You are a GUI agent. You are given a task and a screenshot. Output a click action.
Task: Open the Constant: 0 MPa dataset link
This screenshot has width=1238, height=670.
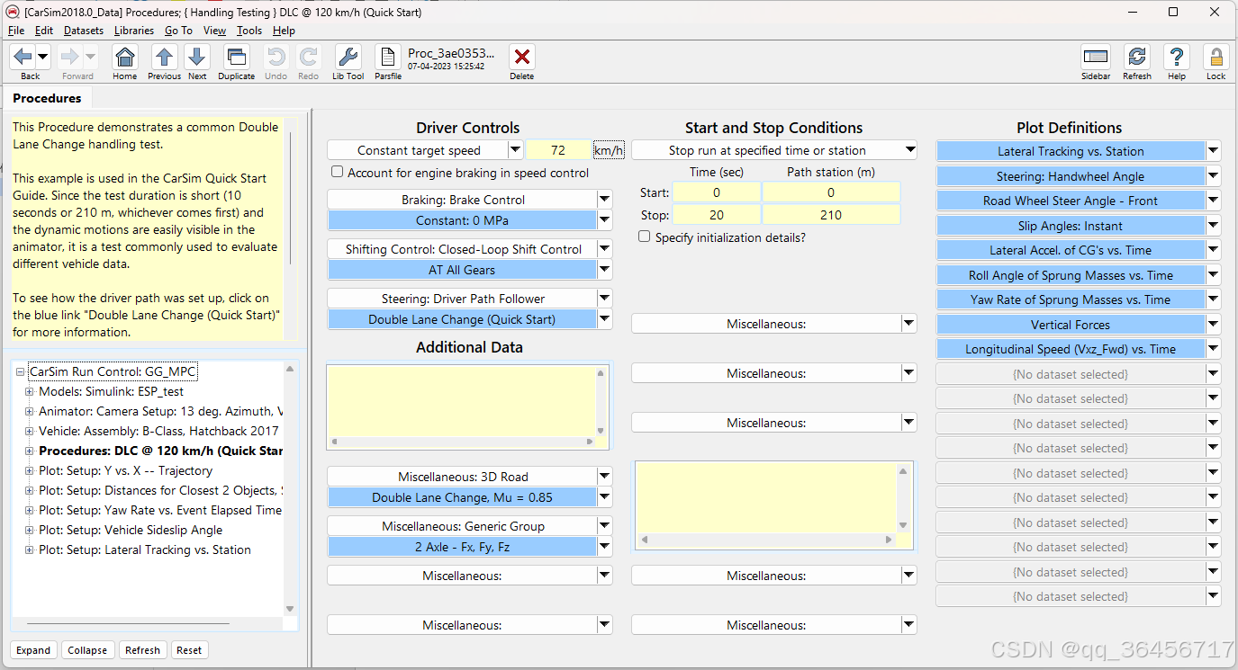[x=462, y=220]
